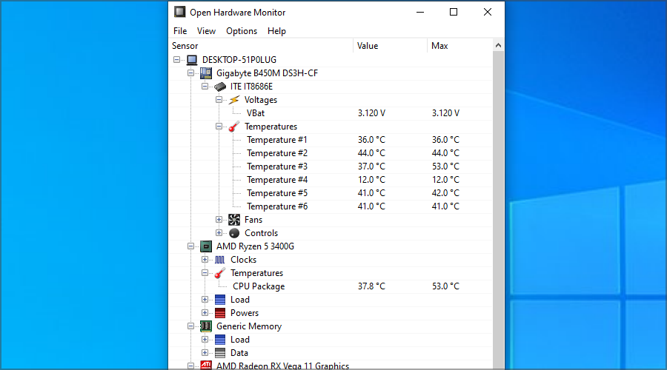Select the VBat sensor row
The image size is (667, 370).
[331, 113]
